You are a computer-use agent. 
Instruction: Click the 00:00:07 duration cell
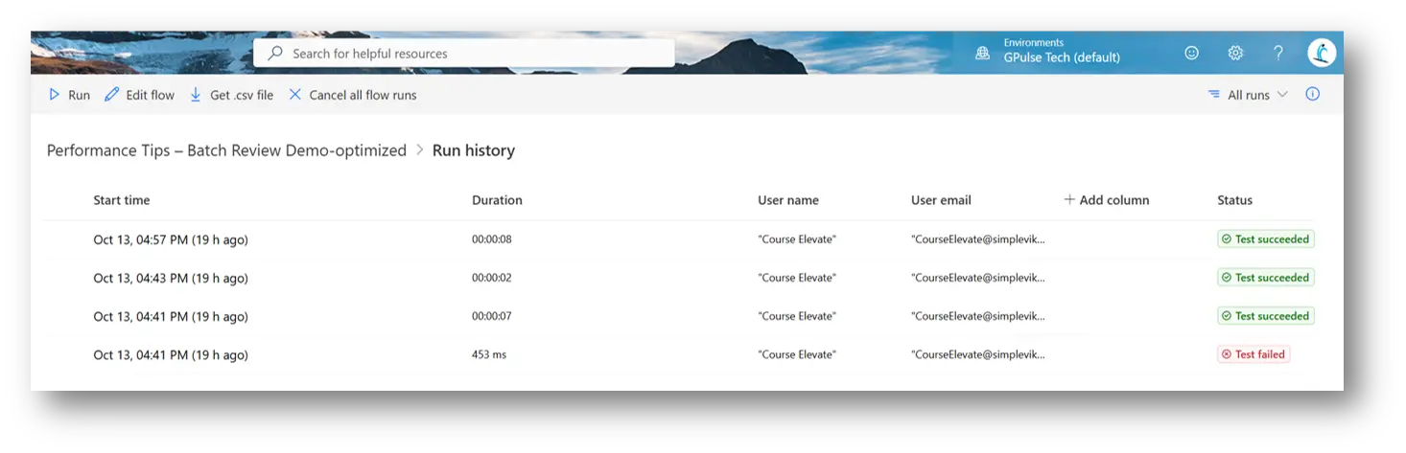click(492, 316)
